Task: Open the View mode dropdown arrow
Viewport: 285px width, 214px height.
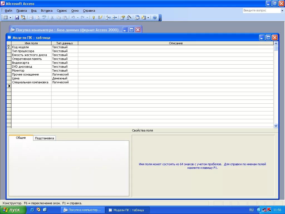Action: (x=10, y=18)
